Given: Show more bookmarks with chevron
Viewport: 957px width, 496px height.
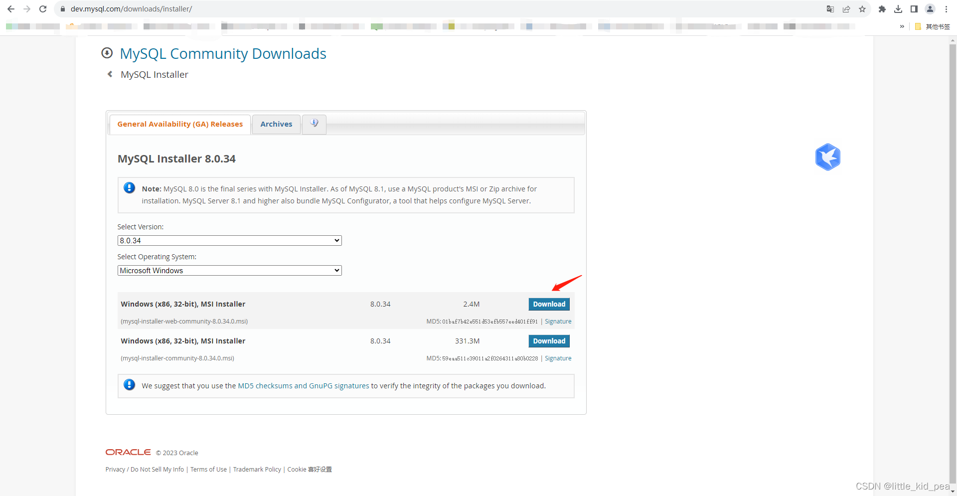Looking at the screenshot, I should (902, 26).
